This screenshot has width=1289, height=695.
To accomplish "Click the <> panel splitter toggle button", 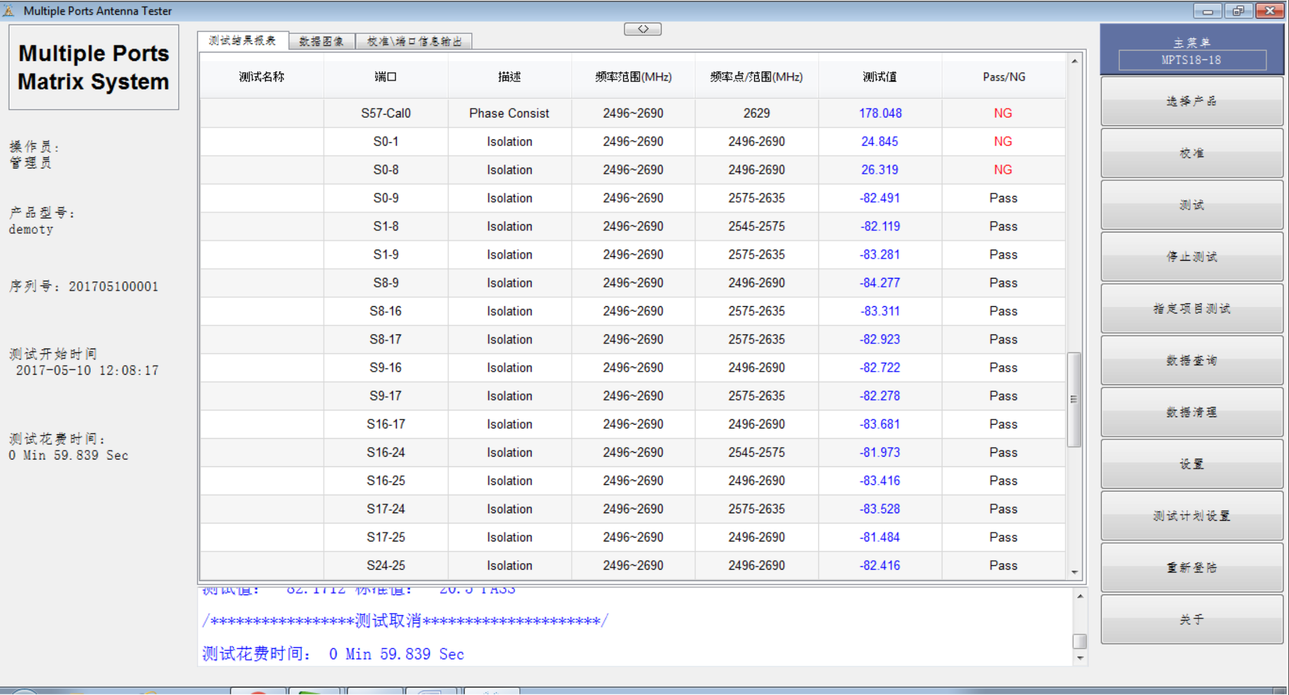I will [642, 29].
